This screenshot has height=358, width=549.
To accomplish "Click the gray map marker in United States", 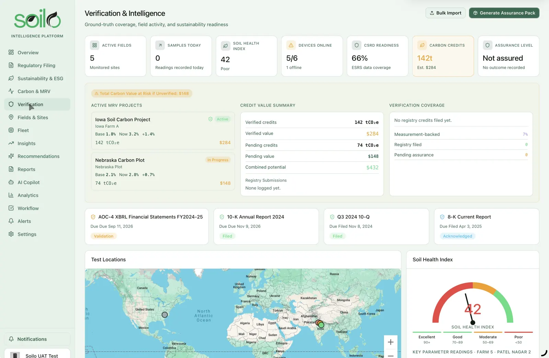I will [x=165, y=315].
